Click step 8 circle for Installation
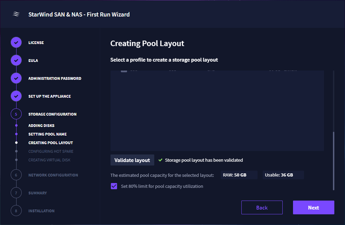The width and height of the screenshot is (345, 225). click(x=16, y=211)
